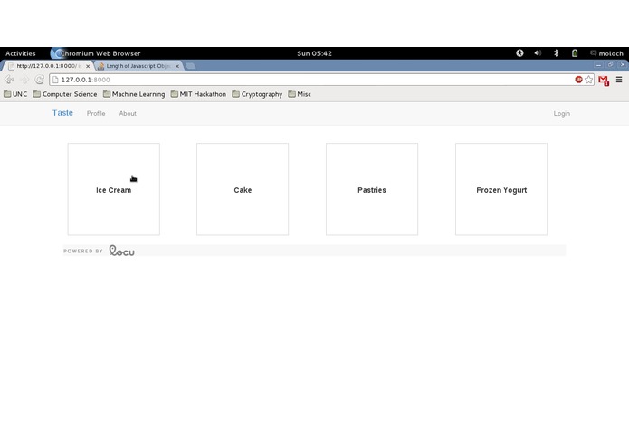
Task: Close the Length of Javascript tab
Action: (177, 66)
